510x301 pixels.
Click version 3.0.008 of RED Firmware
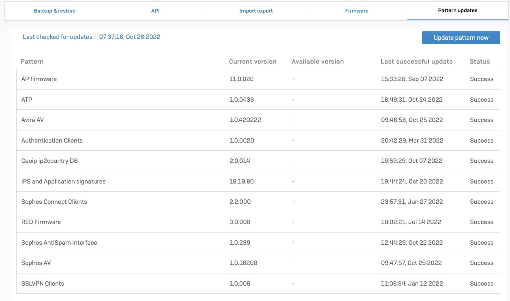240,222
